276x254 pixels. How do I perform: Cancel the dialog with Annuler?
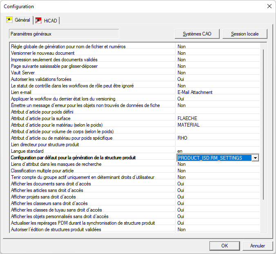pyautogui.click(x=257, y=246)
